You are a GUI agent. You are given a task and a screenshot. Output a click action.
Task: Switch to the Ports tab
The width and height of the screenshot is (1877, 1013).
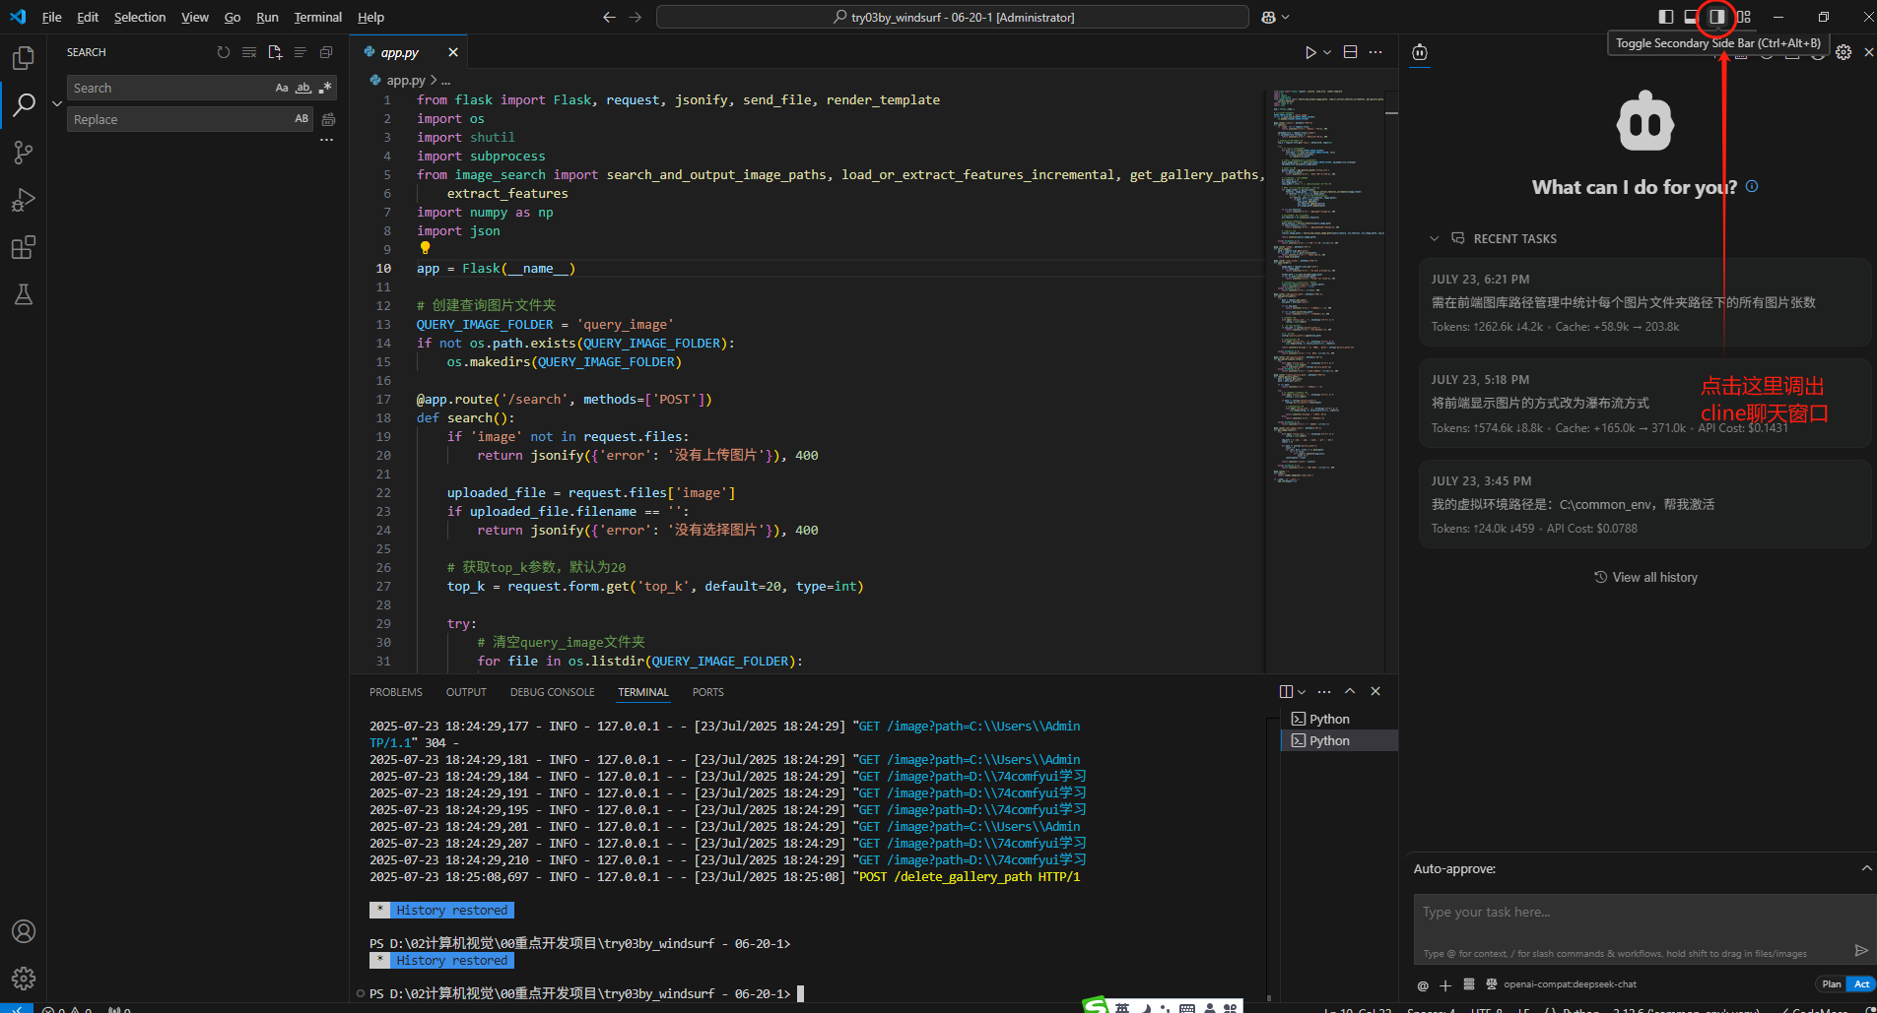click(707, 692)
